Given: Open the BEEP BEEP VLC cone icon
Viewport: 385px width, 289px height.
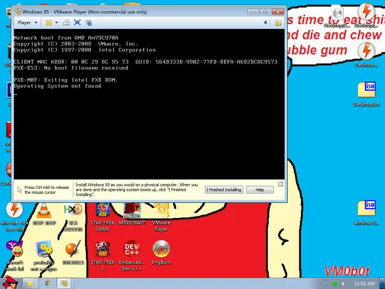Looking at the screenshot, I should click(x=44, y=214).
